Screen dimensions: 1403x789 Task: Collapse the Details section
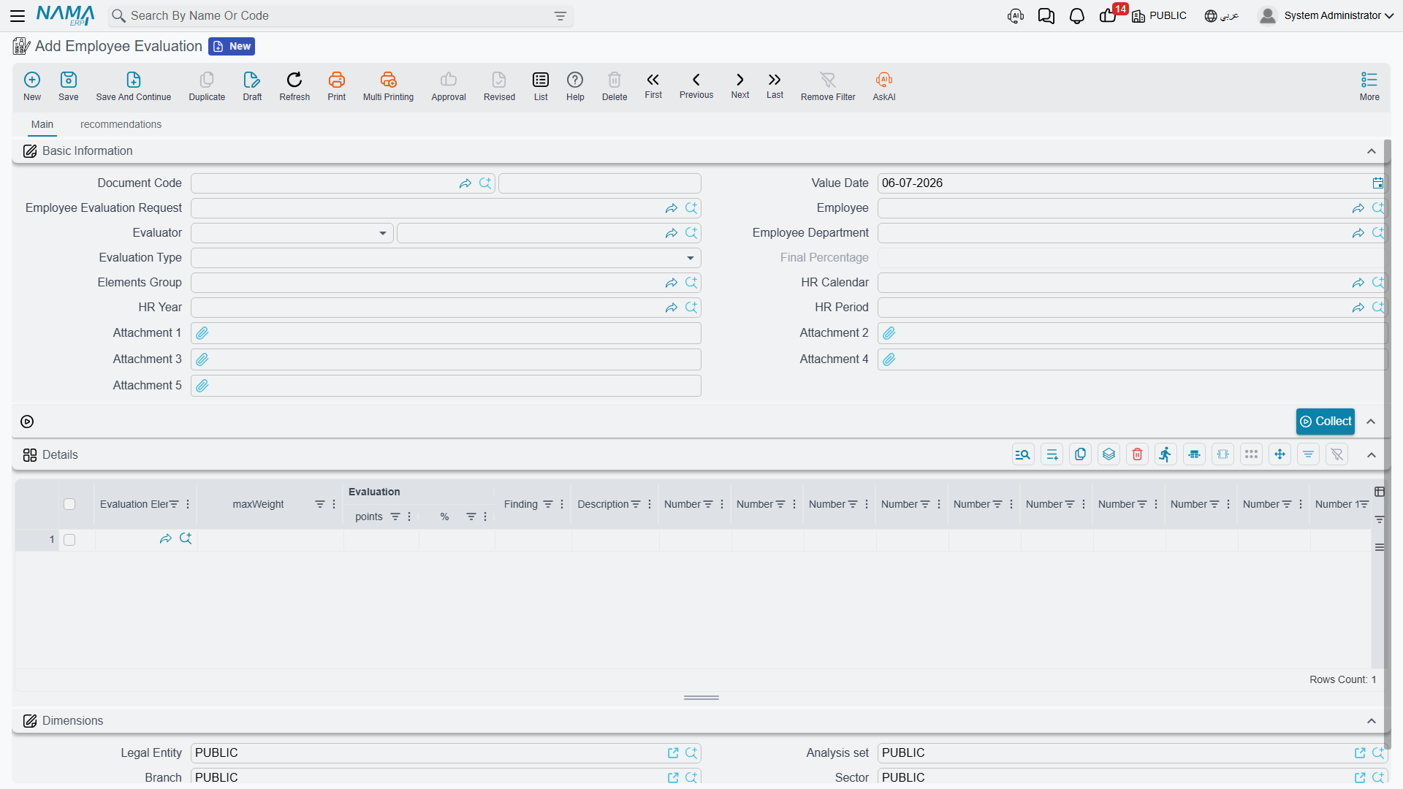(x=1372, y=455)
